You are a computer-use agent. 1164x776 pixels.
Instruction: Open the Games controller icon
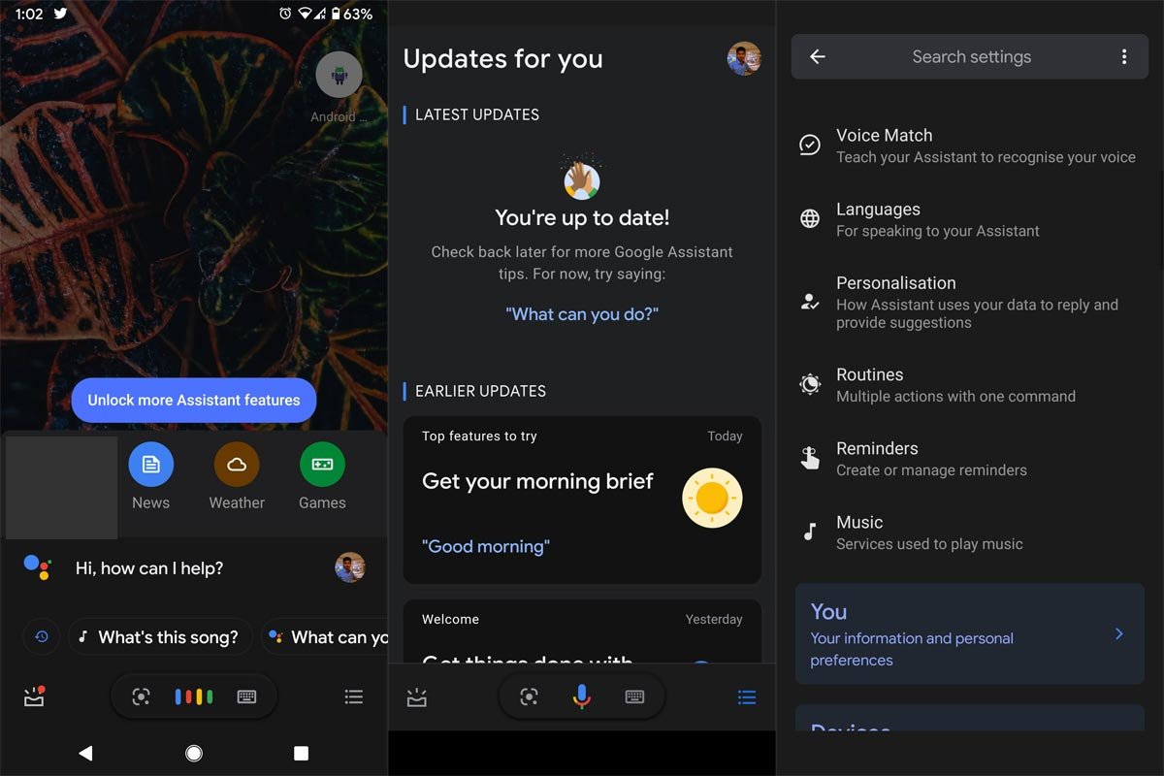322,465
